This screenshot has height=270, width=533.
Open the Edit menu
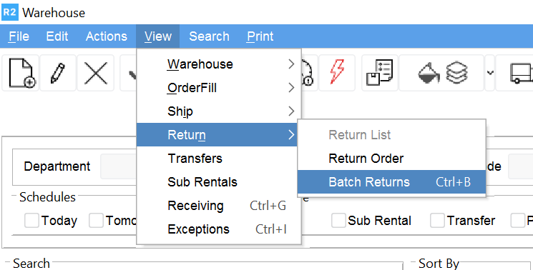57,36
